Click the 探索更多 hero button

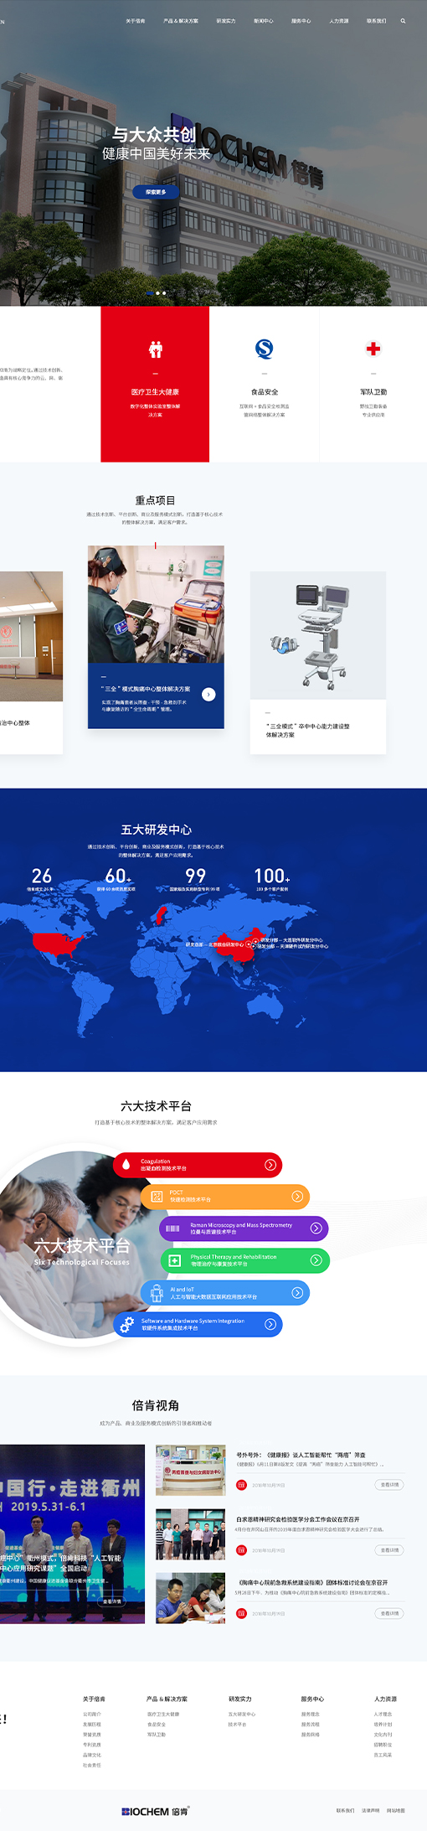pos(156,192)
